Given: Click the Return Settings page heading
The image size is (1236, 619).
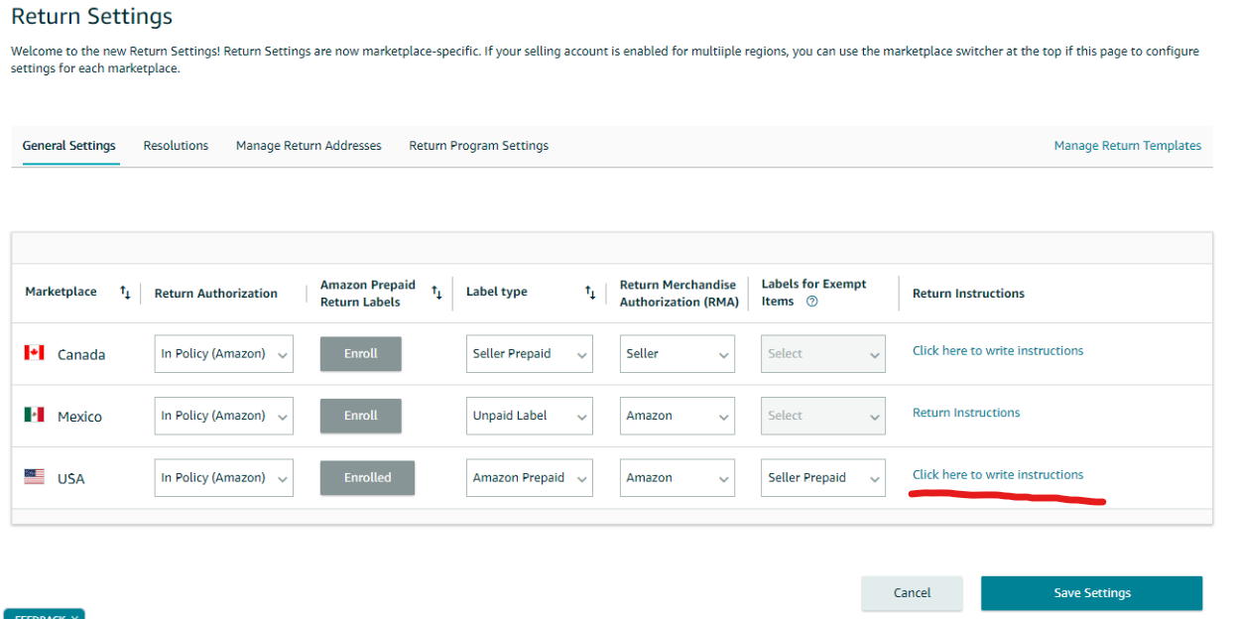Looking at the screenshot, I should pos(91,17).
